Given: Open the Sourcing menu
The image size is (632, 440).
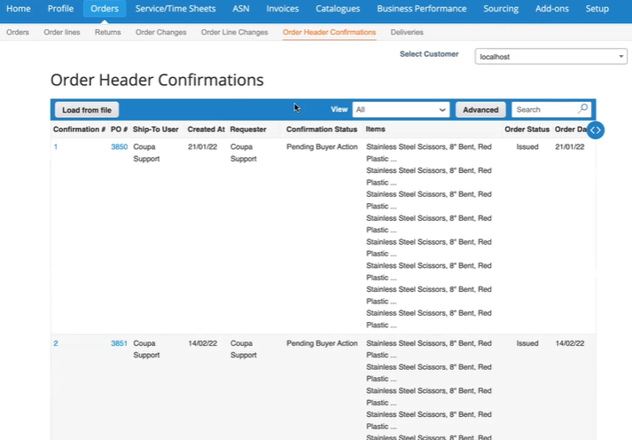Looking at the screenshot, I should point(501,9).
